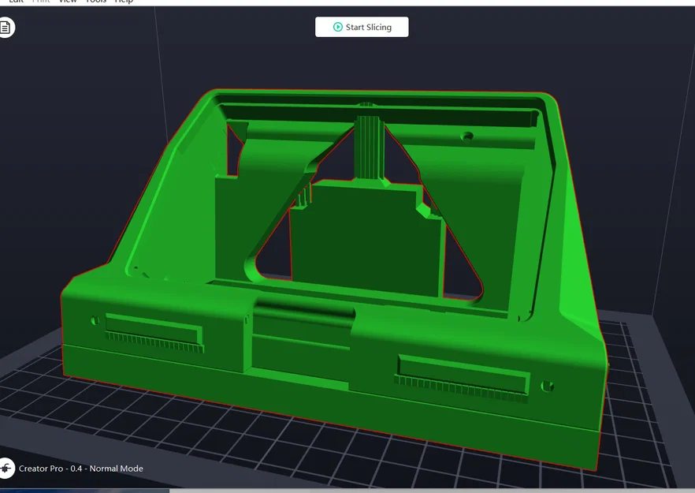Open the file list document icon

pos(6,28)
